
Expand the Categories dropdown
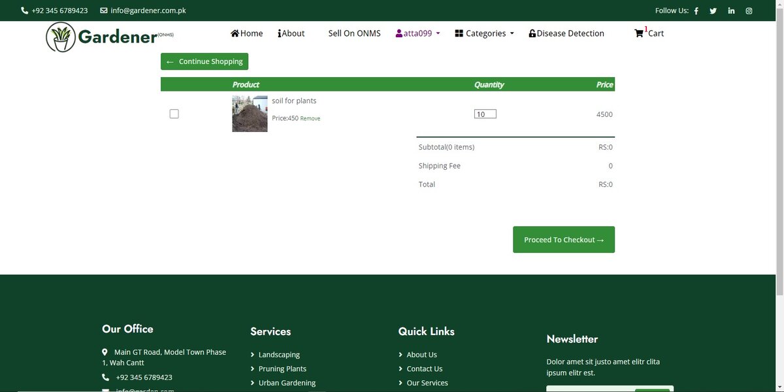pos(483,33)
